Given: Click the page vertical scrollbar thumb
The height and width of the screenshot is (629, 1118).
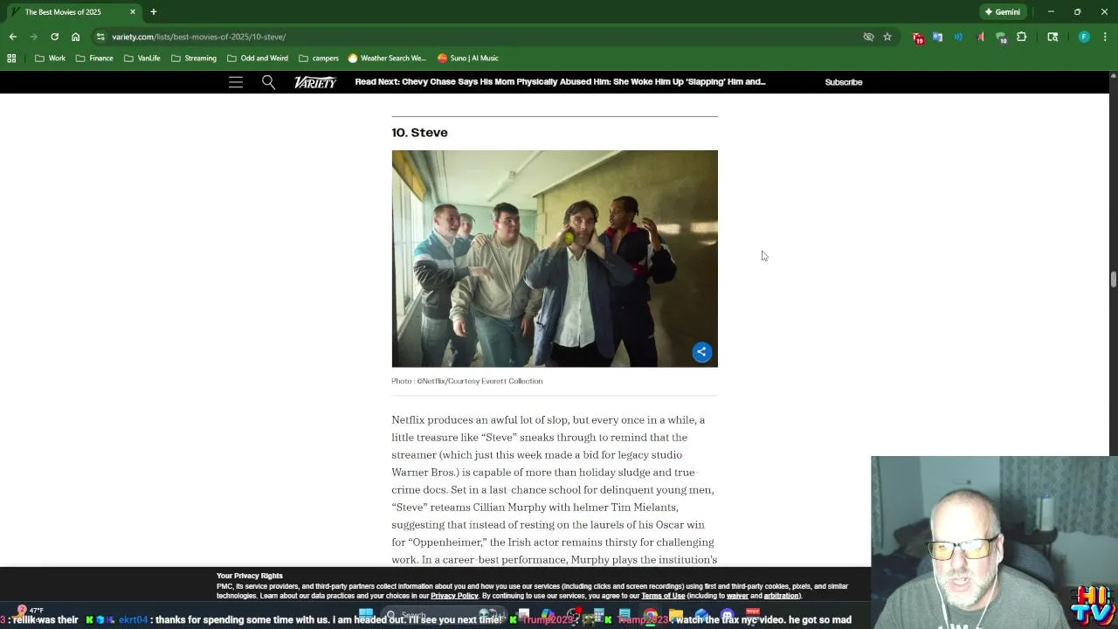Looking at the screenshot, I should pos(1113,280).
